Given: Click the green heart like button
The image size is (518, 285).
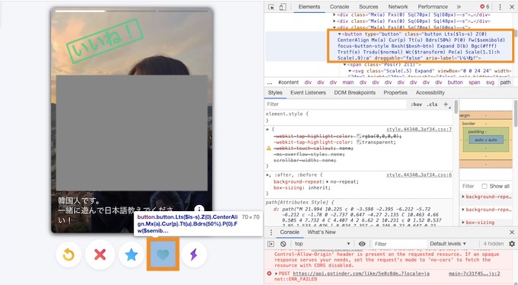Looking at the screenshot, I should [x=162, y=255].
